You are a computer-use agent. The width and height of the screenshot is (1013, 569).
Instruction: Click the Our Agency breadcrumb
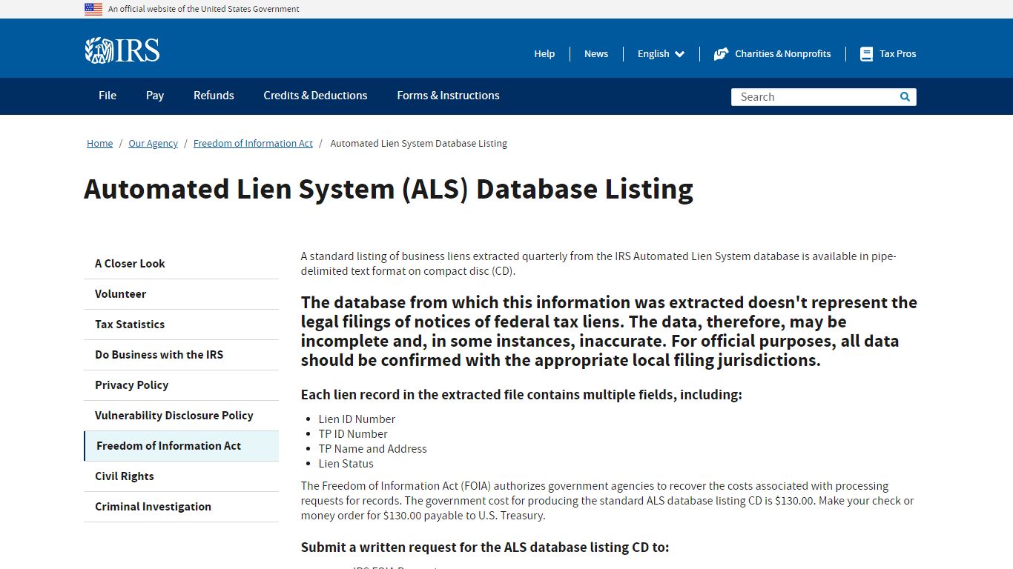153,144
